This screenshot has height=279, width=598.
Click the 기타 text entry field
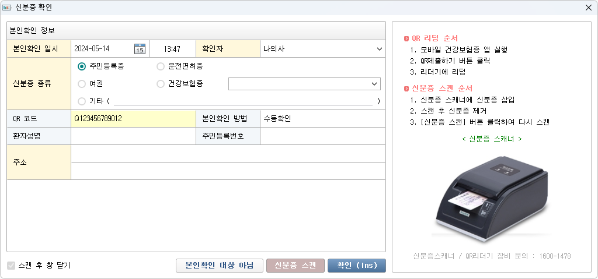coord(244,101)
